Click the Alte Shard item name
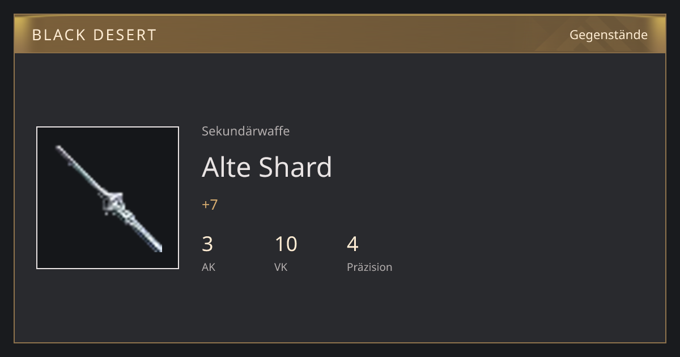 [267, 167]
